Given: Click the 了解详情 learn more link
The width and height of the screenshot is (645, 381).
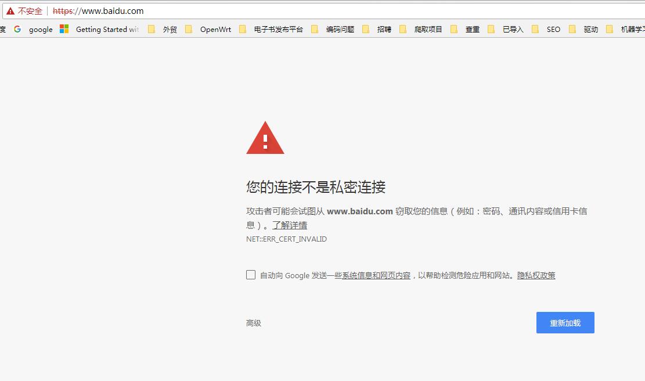Looking at the screenshot, I should (x=290, y=225).
